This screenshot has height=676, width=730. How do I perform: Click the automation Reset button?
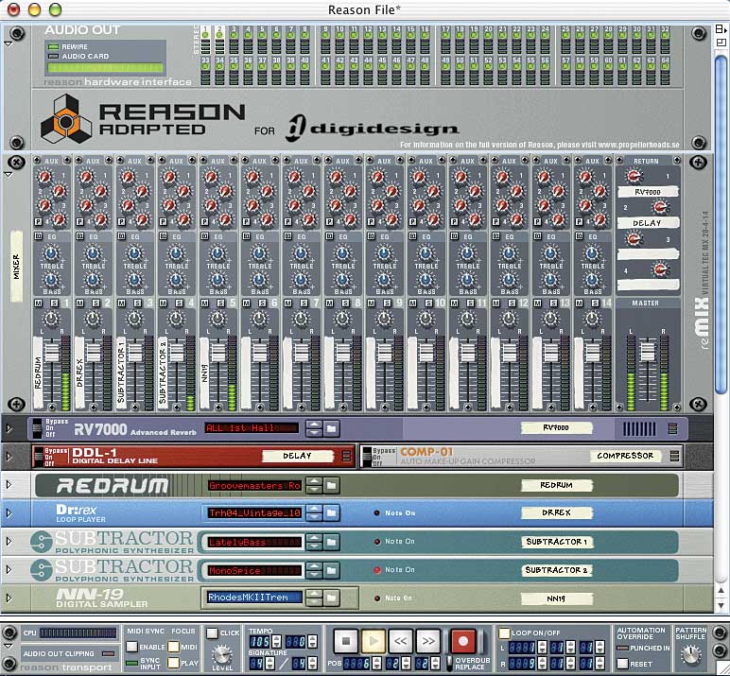[x=622, y=664]
